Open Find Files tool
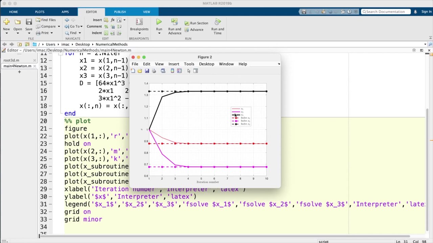This screenshot has width=433, height=243. (x=45, y=20)
